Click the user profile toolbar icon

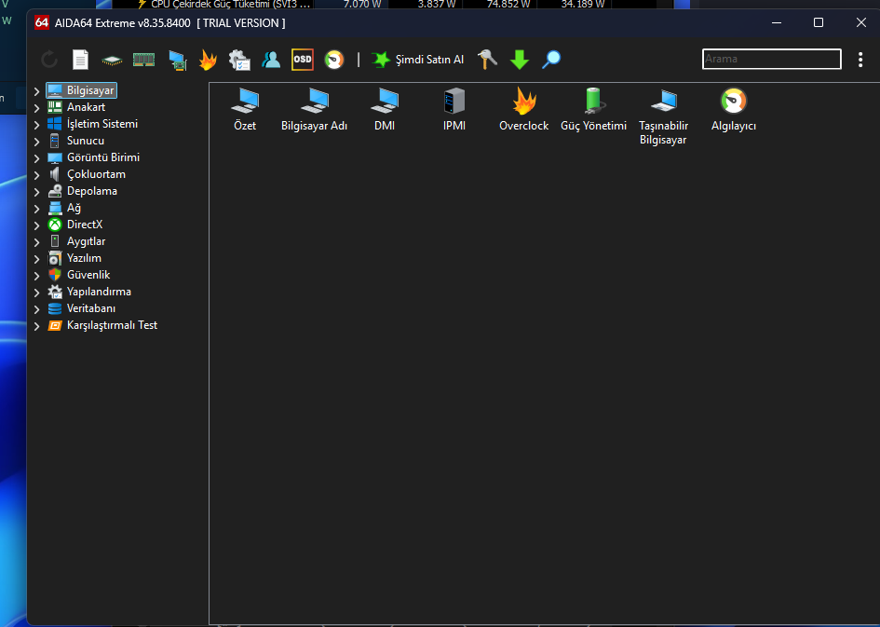tap(271, 60)
